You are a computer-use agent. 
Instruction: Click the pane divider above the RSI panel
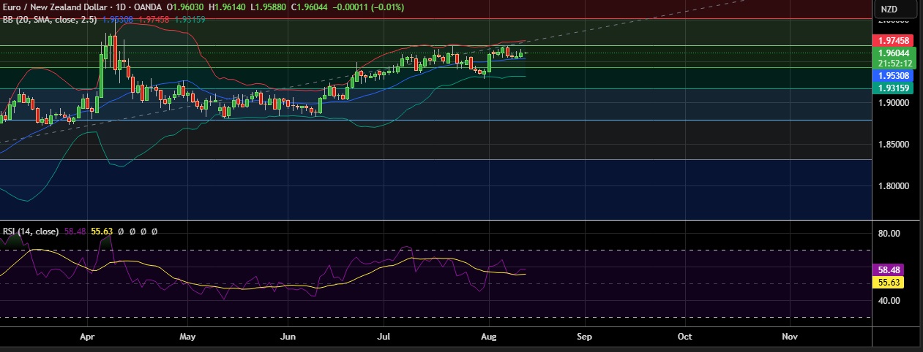[436, 220]
